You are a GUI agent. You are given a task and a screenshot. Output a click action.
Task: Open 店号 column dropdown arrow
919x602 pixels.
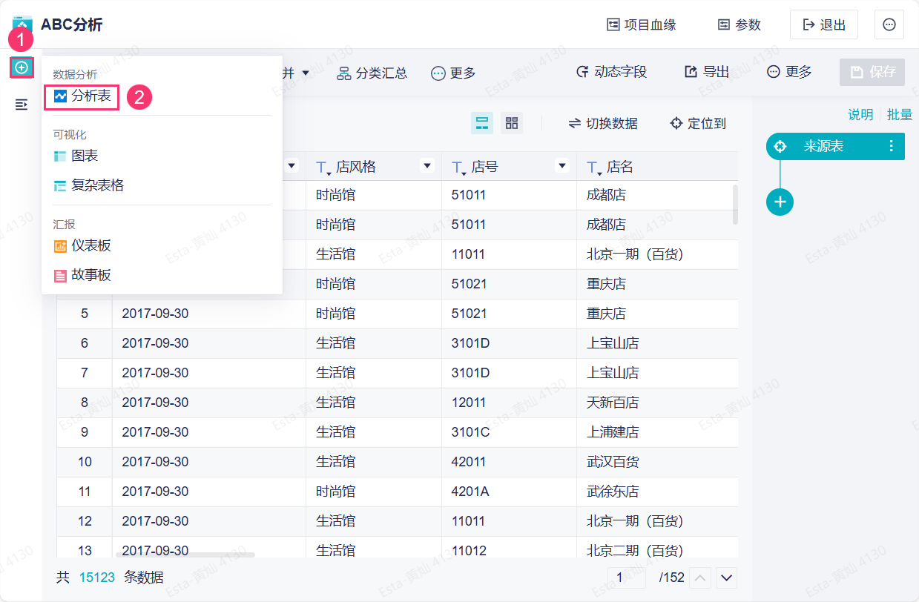(x=563, y=167)
